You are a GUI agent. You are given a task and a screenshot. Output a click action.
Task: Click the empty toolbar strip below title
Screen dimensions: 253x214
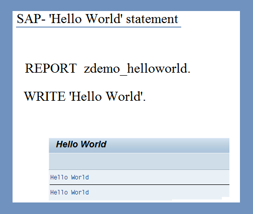(x=139, y=161)
